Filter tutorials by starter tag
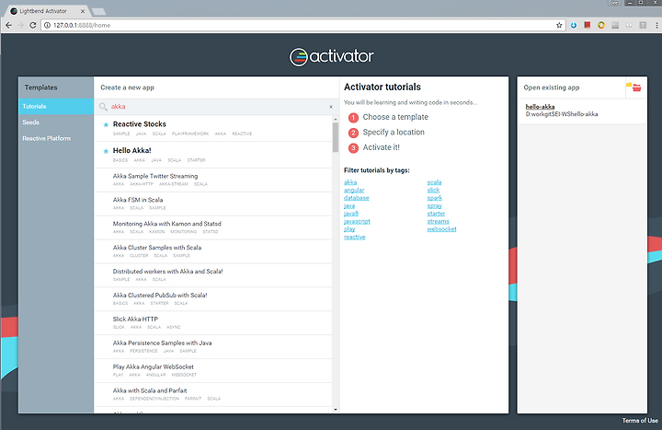The height and width of the screenshot is (430, 662). [x=436, y=214]
